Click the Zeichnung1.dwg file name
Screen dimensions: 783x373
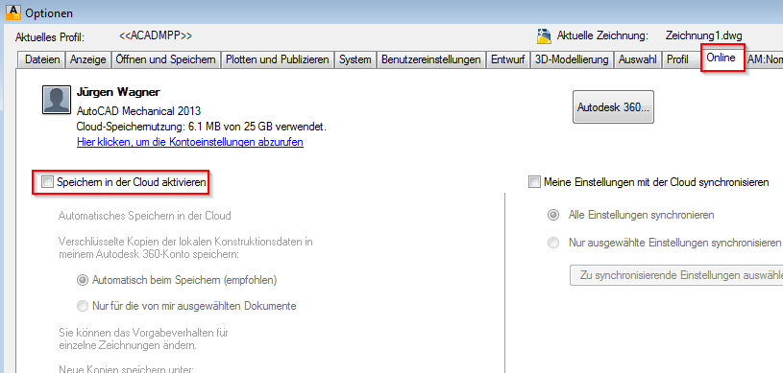pyautogui.click(x=704, y=35)
